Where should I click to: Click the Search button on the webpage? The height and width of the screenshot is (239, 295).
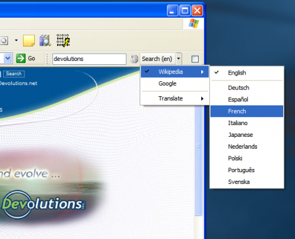(14, 74)
